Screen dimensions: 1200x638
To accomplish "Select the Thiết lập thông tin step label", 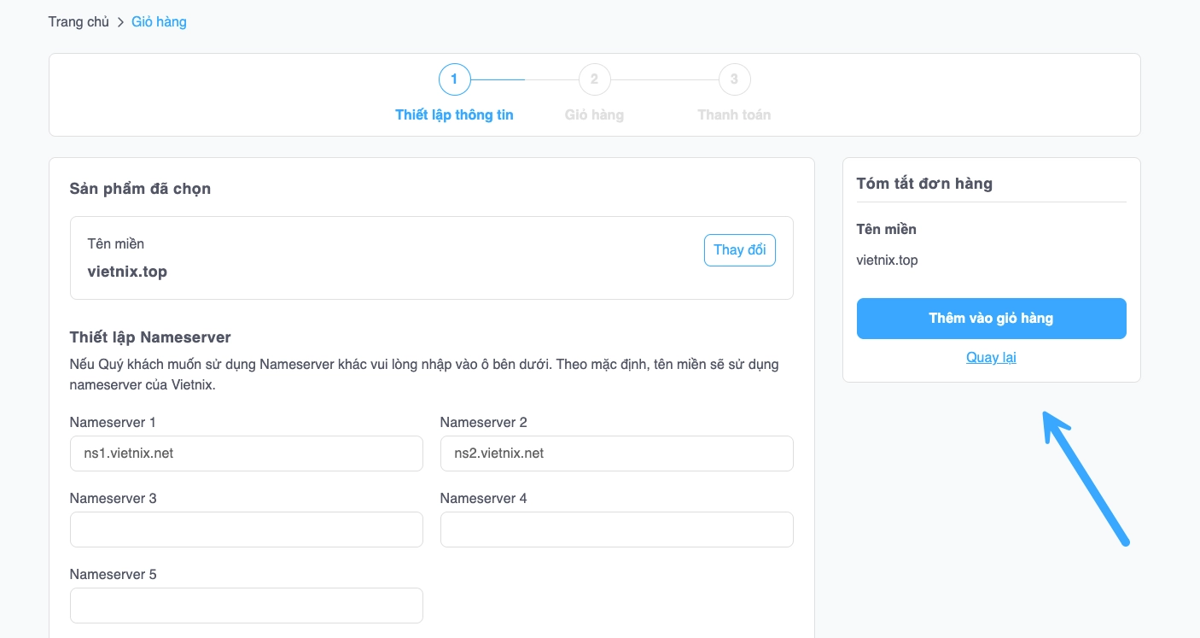I will tap(454, 114).
